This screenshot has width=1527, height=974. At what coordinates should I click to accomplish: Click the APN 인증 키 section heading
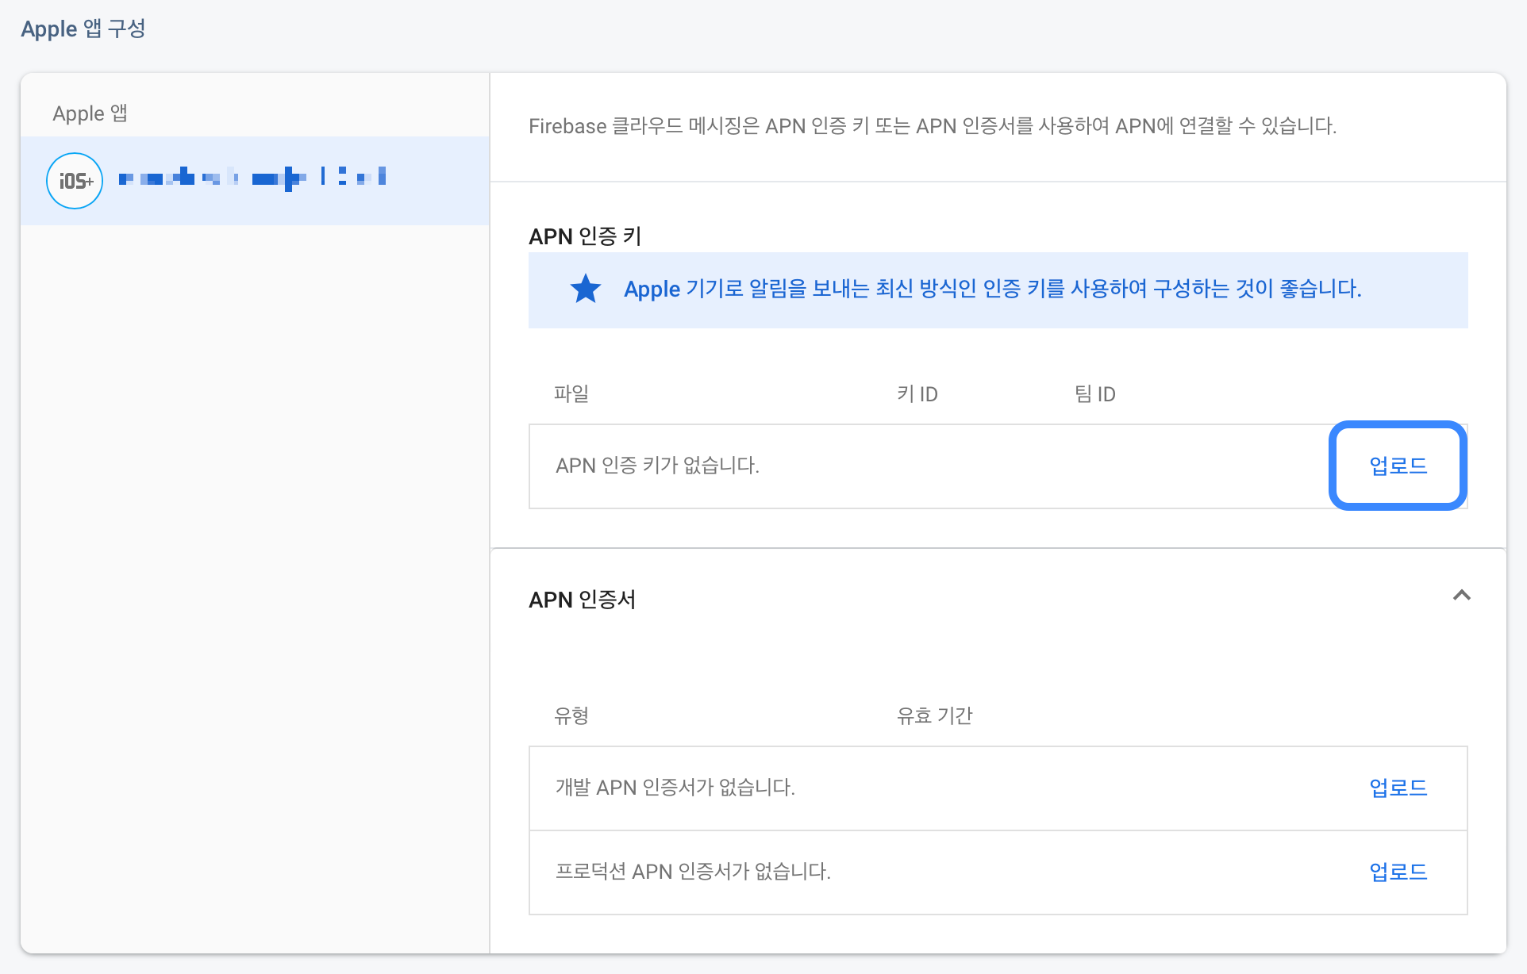pos(585,236)
